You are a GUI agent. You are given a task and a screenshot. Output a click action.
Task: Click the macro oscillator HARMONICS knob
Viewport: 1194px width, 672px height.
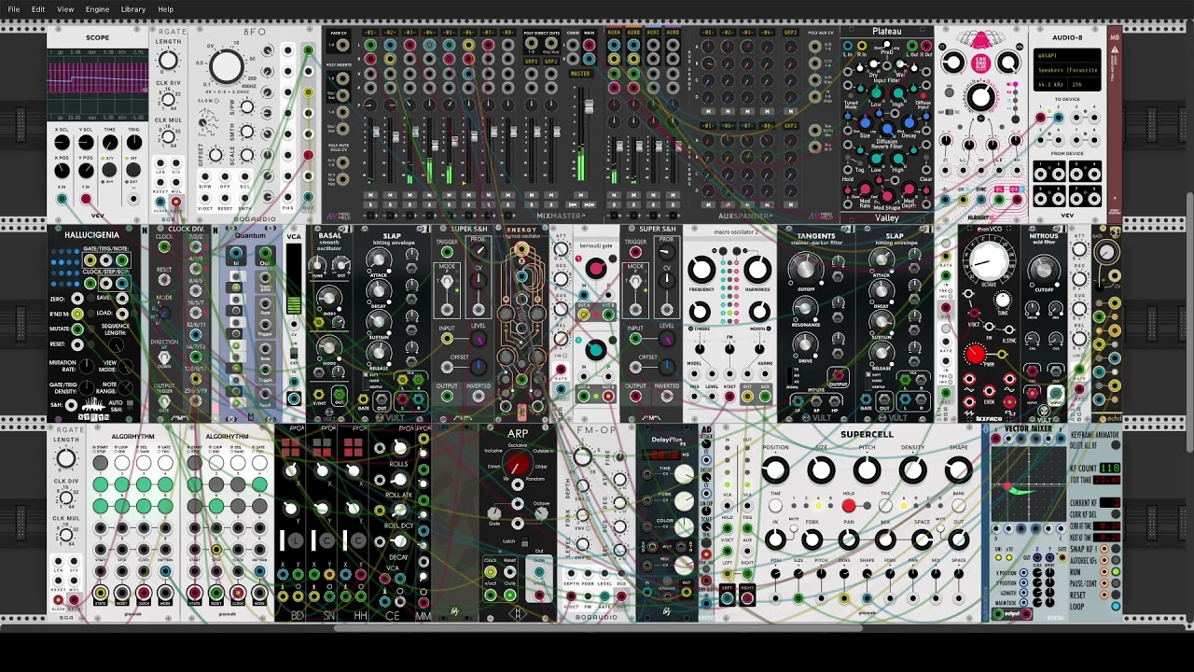point(757,271)
